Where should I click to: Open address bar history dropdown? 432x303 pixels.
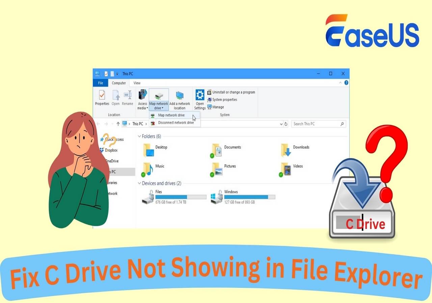(x=281, y=124)
